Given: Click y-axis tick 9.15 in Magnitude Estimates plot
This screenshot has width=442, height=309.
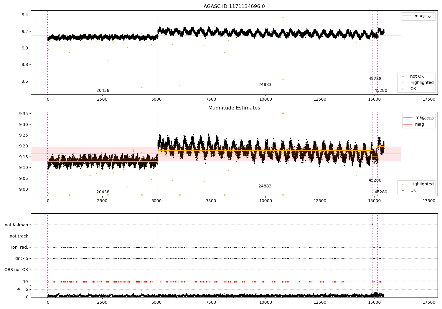Looking at the screenshot, I should tap(23, 157).
